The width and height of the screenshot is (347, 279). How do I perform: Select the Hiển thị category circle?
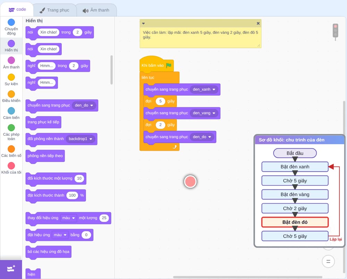(x=11, y=44)
